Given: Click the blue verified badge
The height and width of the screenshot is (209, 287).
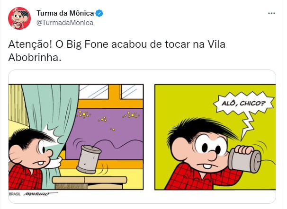Looking at the screenshot, I should coord(99,13).
